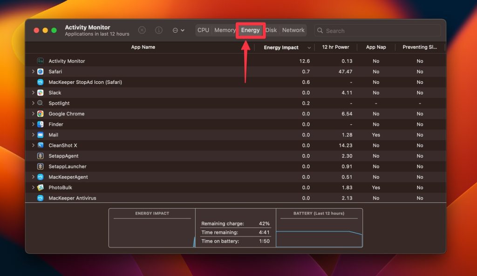Switch to the CPU tab
Image resolution: width=477 pixels, height=276 pixels.
203,30
